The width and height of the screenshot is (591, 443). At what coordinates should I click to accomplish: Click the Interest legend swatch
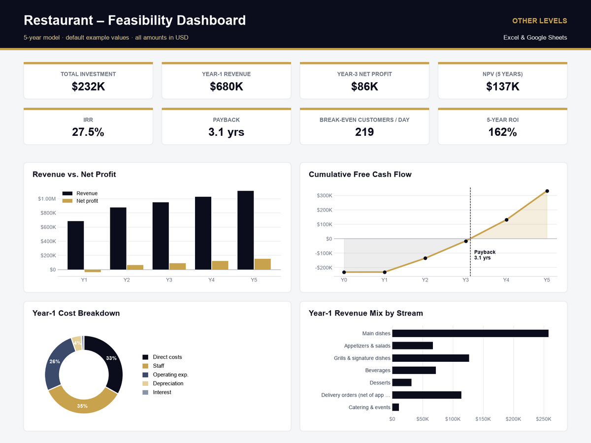pyautogui.click(x=145, y=392)
